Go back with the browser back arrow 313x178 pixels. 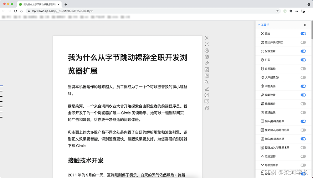tap(3, 11)
